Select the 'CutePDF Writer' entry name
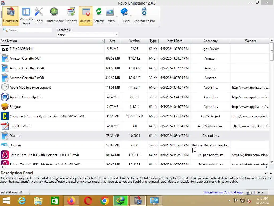Viewport: 274px width, 206px height. point(20,126)
